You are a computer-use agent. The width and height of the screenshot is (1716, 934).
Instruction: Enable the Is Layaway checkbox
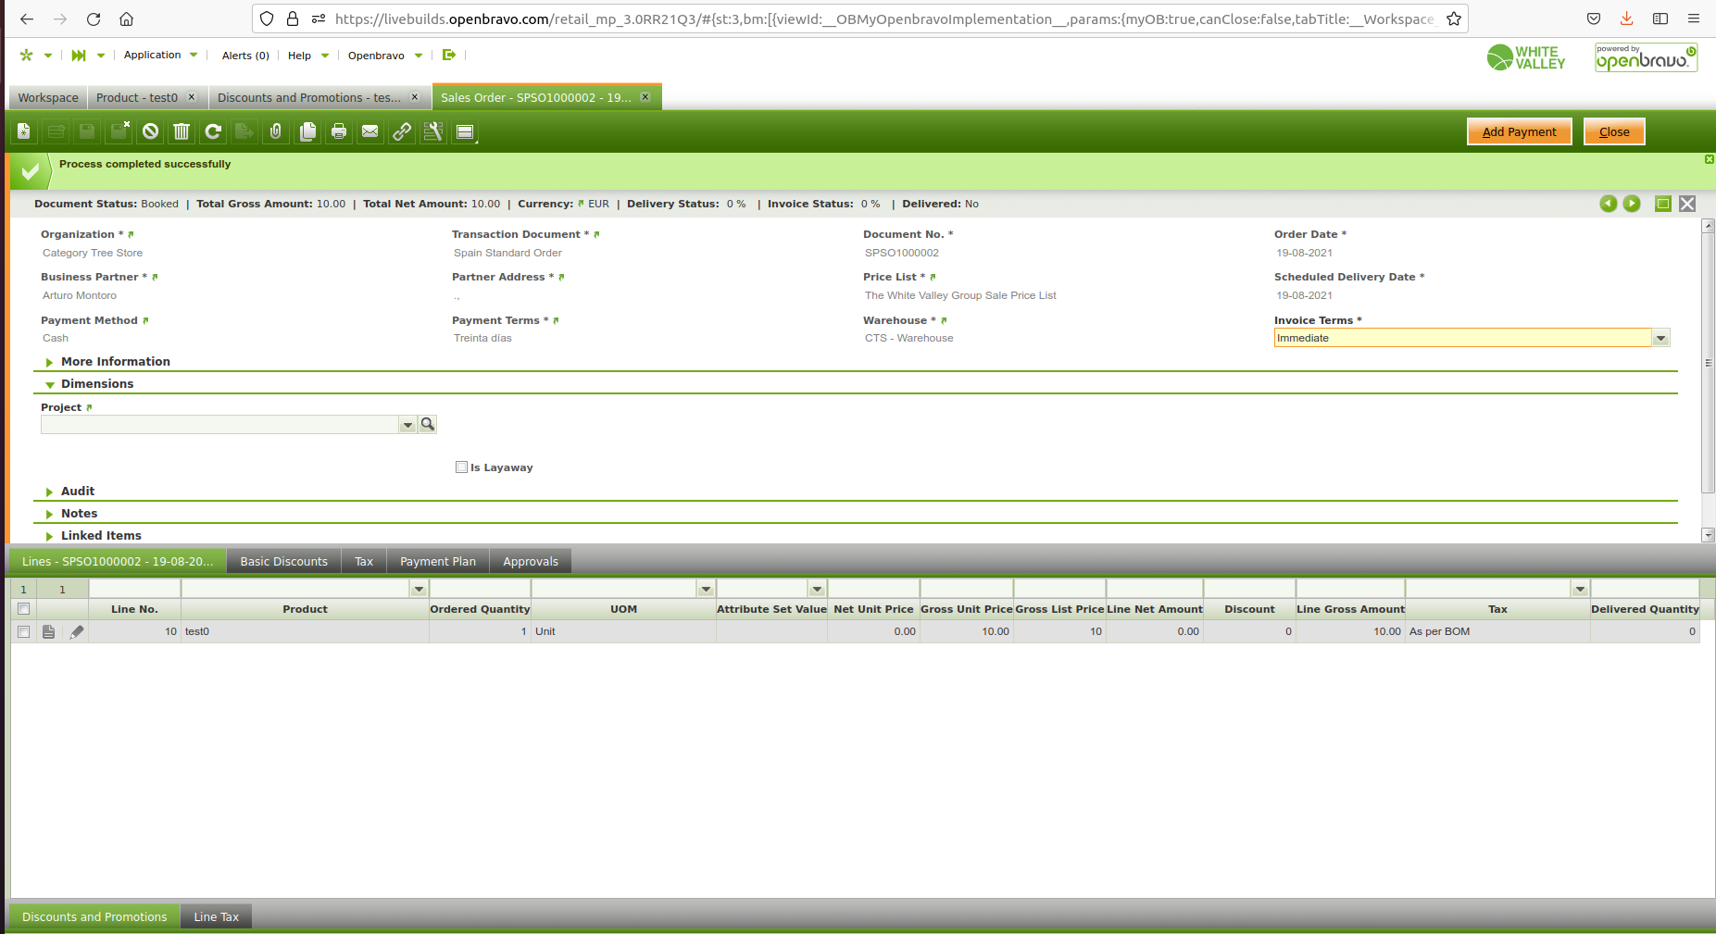tap(461, 467)
